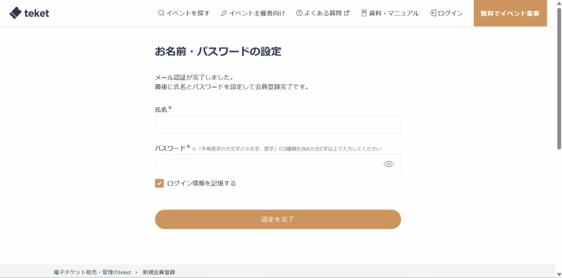
Task: Click the login arrow icon beside ログイン
Action: (433, 13)
